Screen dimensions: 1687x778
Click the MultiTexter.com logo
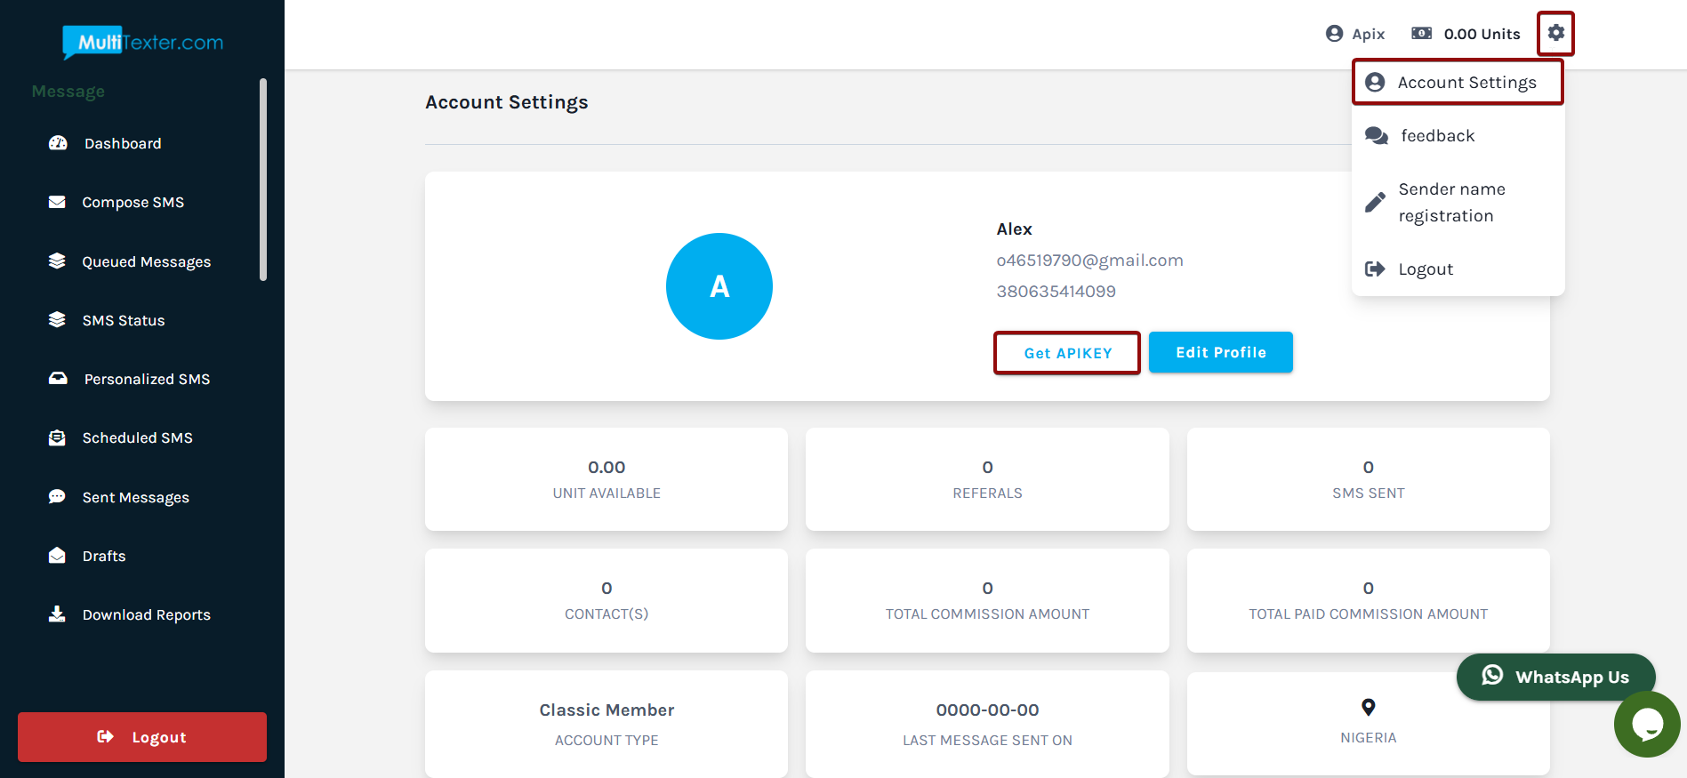142,42
